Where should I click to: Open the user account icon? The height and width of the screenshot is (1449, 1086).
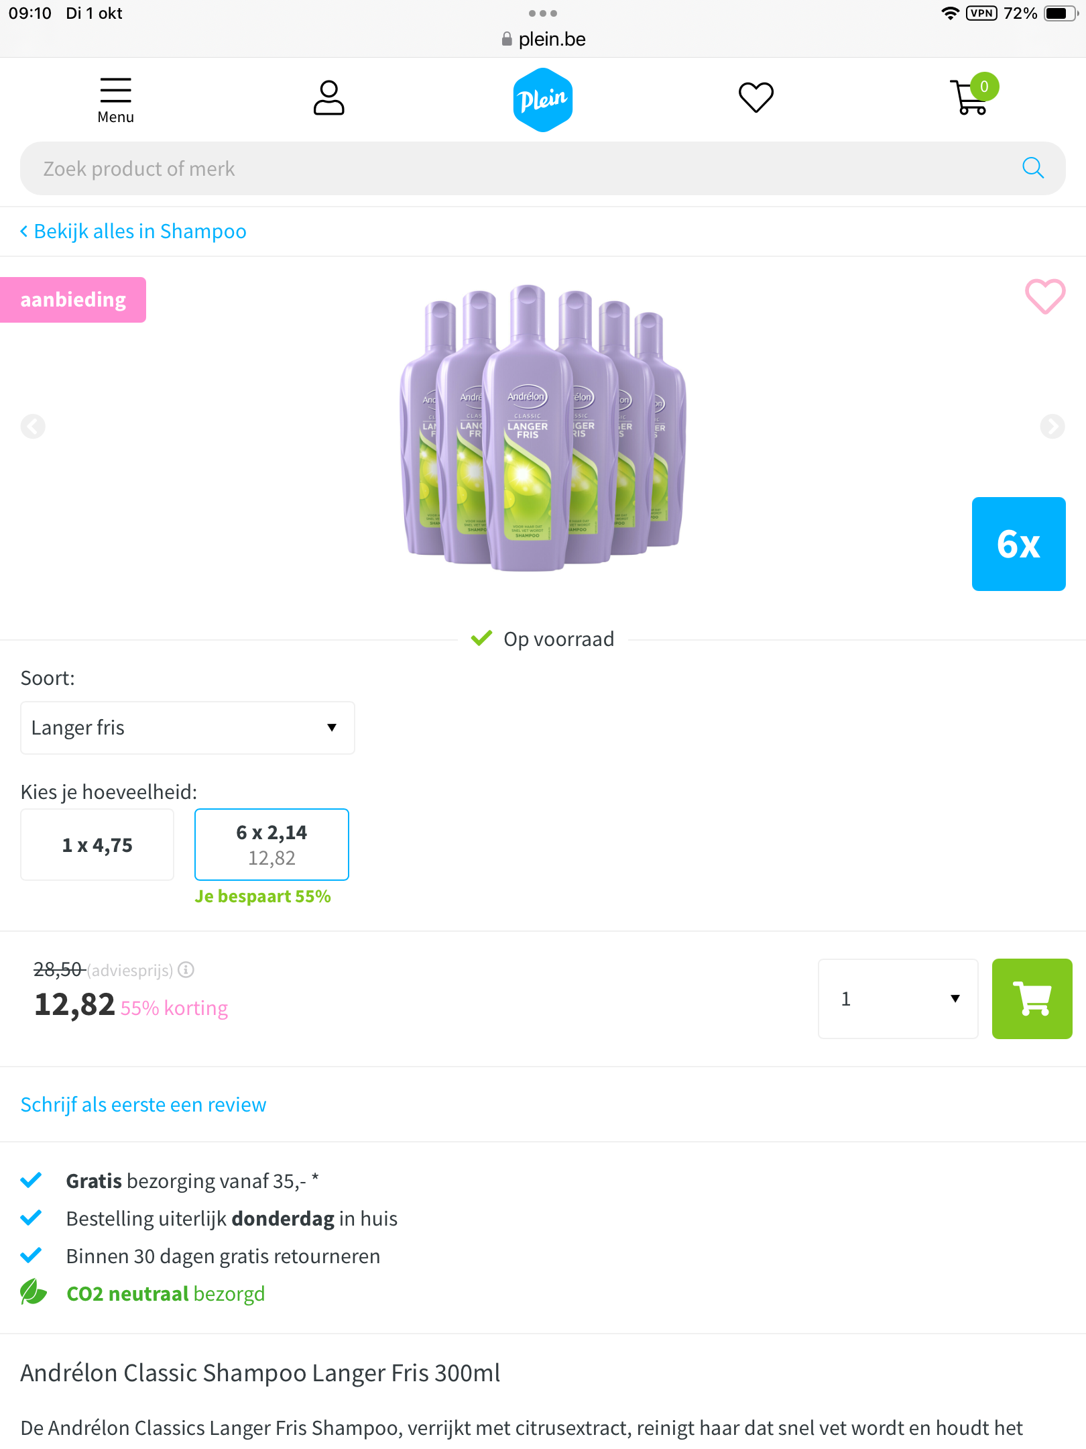(328, 98)
